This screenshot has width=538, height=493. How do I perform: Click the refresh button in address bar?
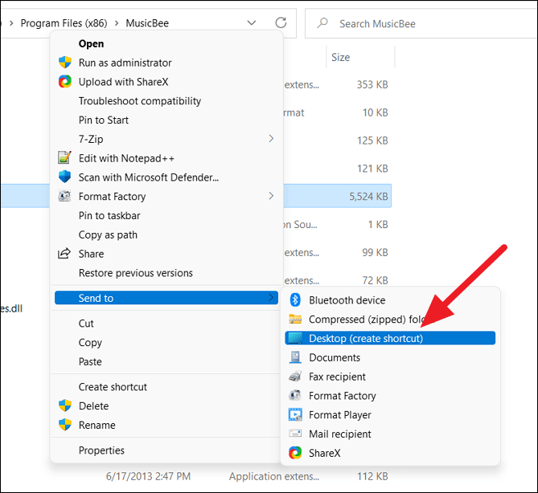pos(281,23)
